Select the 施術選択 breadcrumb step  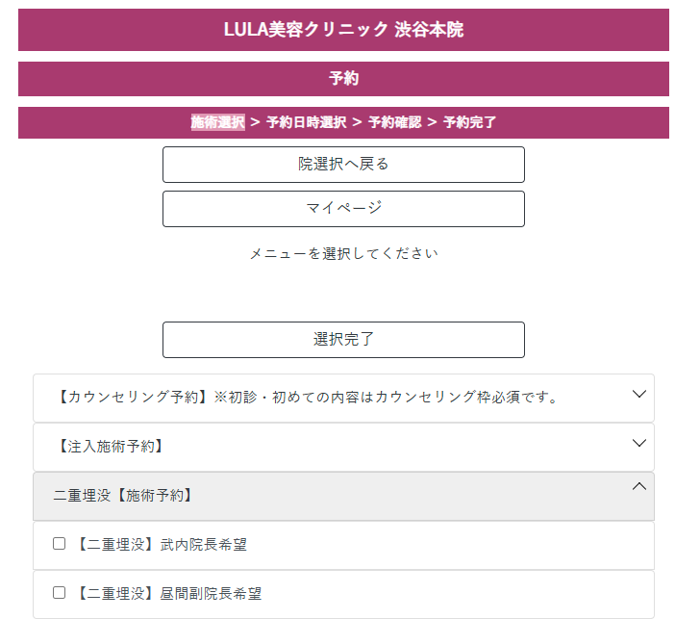coord(217,122)
